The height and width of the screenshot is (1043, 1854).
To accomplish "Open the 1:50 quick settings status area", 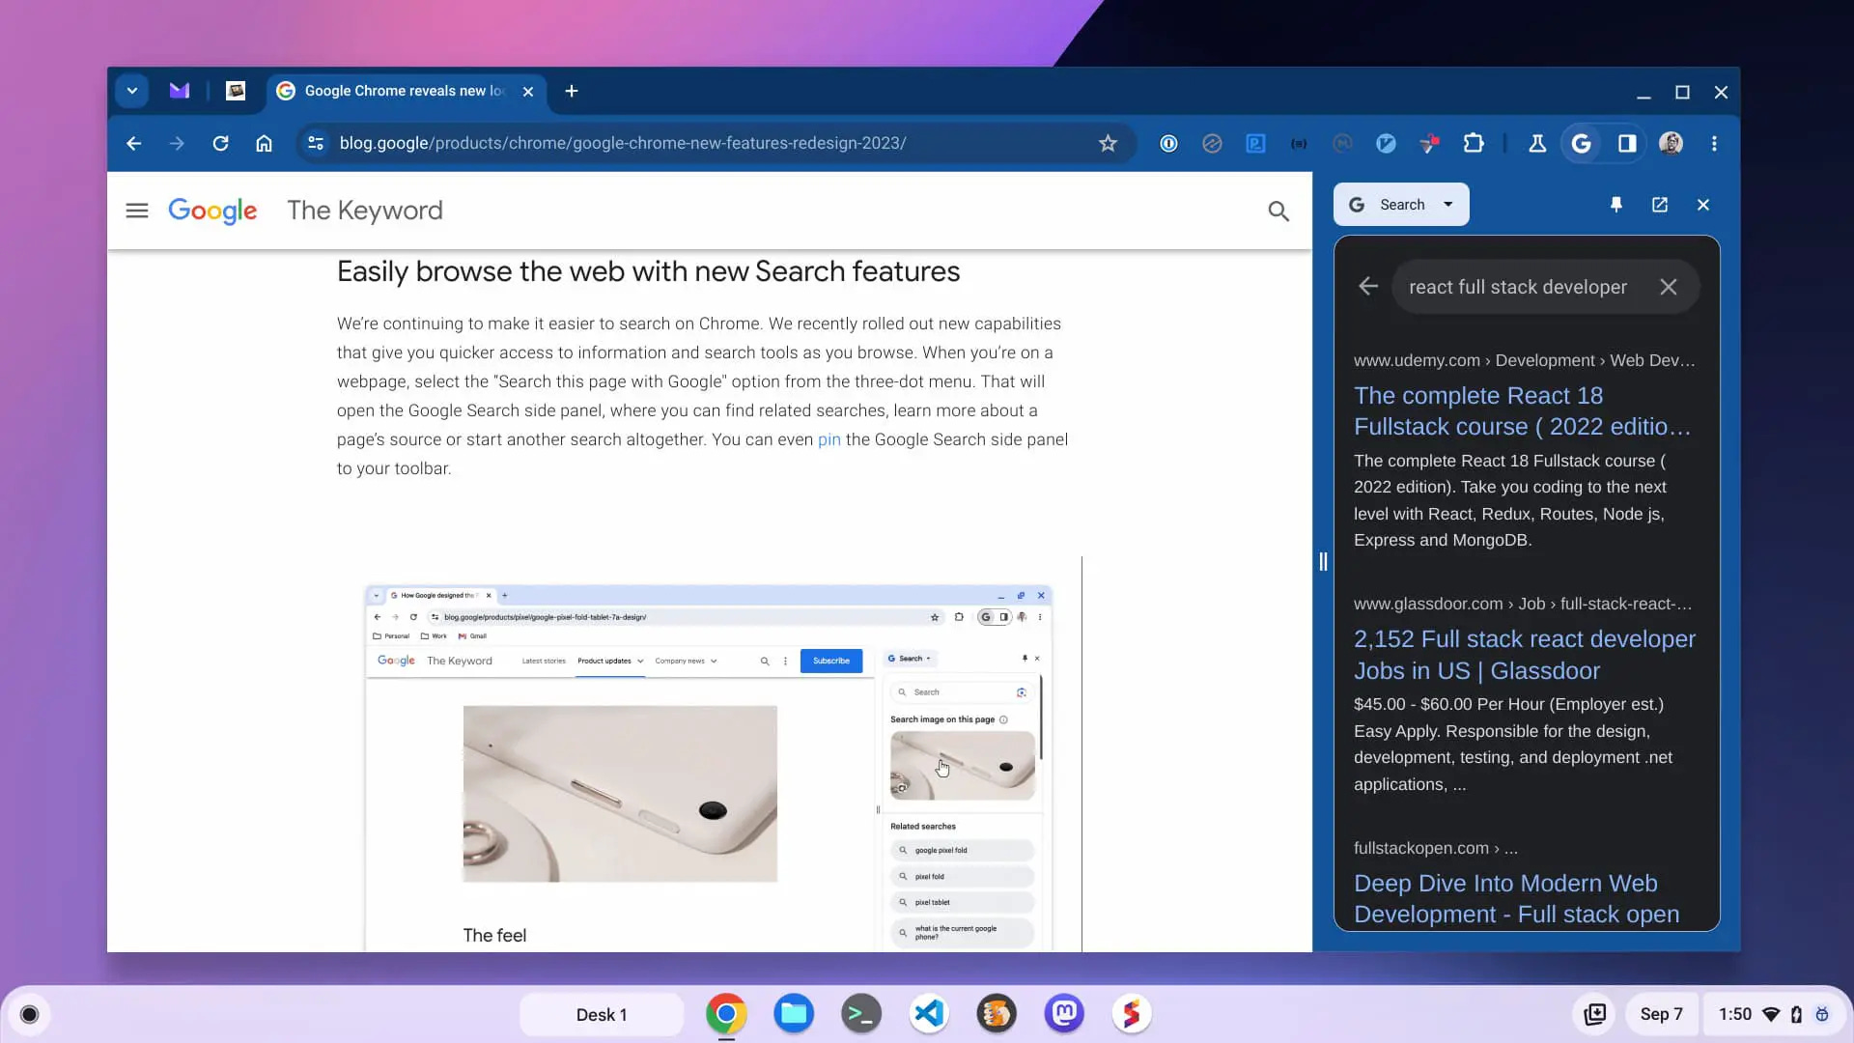I will pos(1774,1014).
